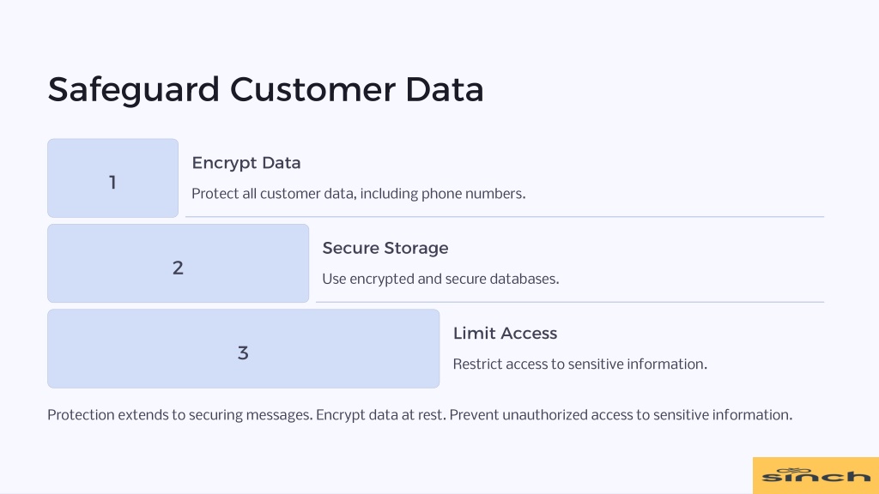Click the Sinch logo badge
Image resolution: width=879 pixels, height=494 pixels.
(815, 475)
